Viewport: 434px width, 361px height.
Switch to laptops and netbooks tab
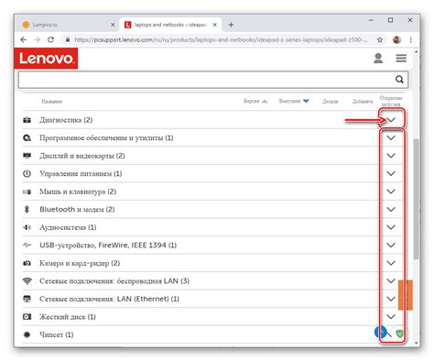170,25
